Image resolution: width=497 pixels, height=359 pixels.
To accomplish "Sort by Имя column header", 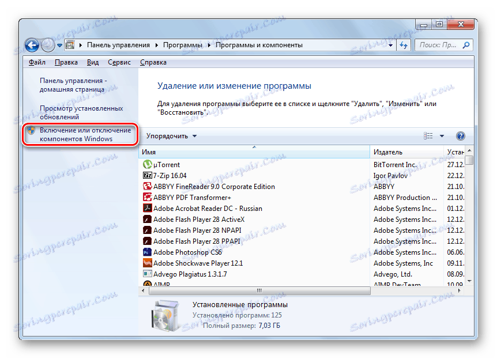I will (254, 152).
